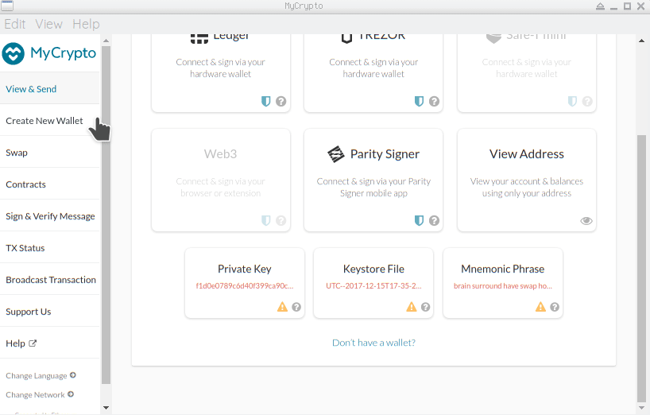The image size is (650, 415).
Task: Click the eject-style shade button in title bar
Action: point(600,6)
